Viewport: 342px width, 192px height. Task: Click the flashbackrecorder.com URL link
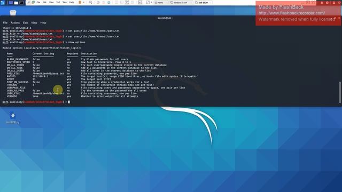[292, 13]
